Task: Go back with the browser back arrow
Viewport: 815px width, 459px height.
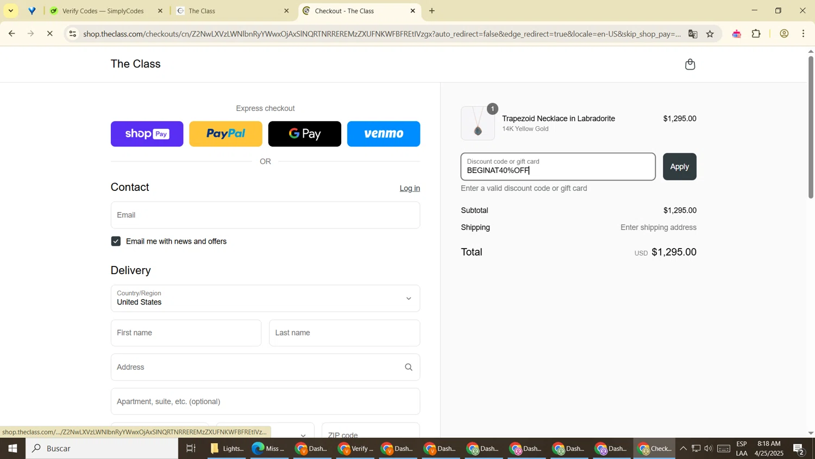Action: (x=11, y=34)
